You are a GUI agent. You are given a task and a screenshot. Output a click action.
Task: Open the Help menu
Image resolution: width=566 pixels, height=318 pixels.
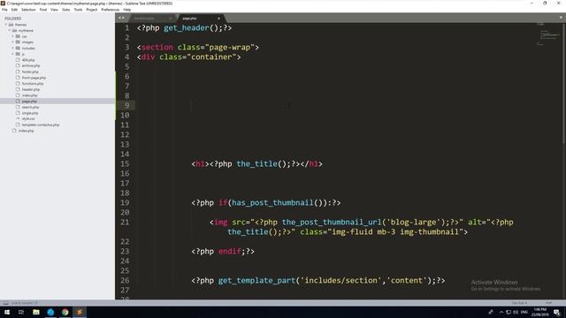[x=127, y=10]
